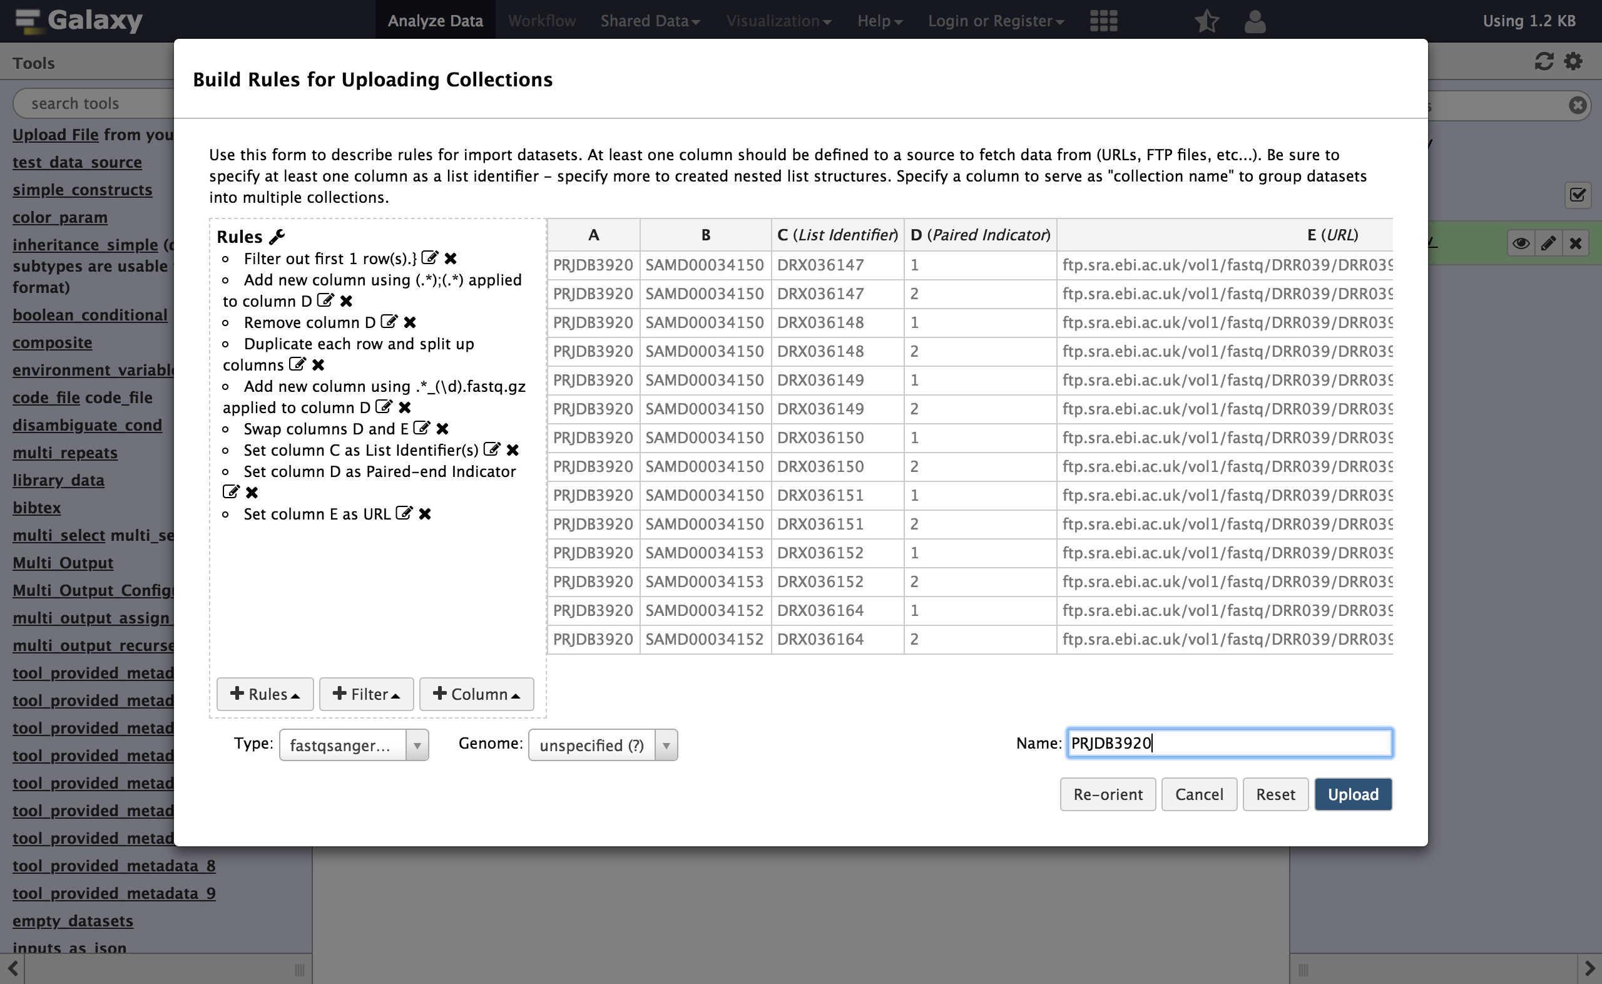Open the rules wrench source editor
The width and height of the screenshot is (1602, 984).
(x=277, y=236)
